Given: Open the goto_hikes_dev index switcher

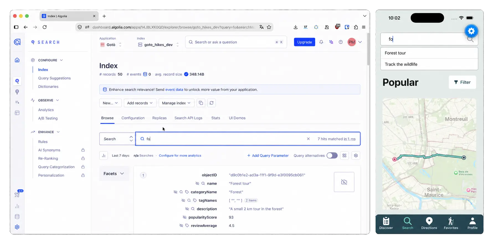Looking at the screenshot, I should click(158, 44).
